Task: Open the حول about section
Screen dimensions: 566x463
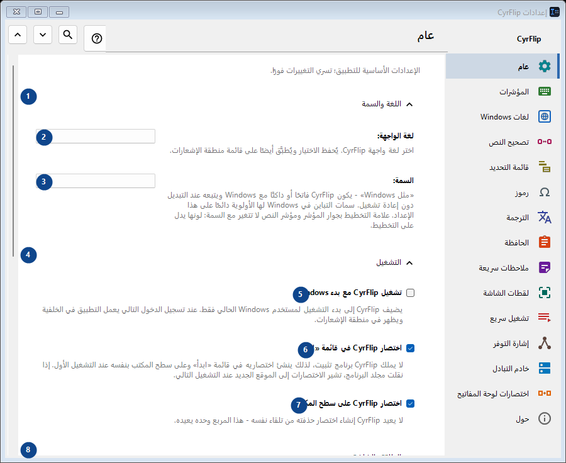Action: [x=502, y=418]
